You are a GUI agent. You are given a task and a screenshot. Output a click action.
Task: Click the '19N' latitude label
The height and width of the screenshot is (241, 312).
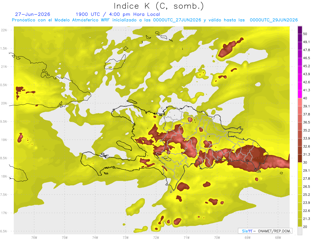tap(4, 140)
